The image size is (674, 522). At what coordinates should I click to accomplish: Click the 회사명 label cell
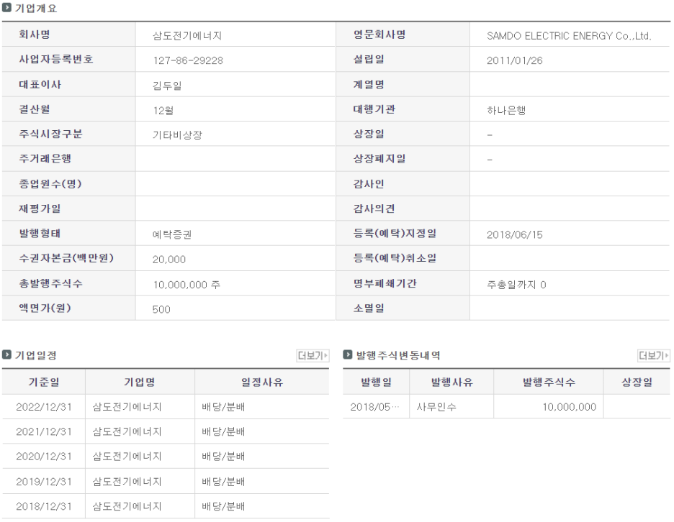69,35
